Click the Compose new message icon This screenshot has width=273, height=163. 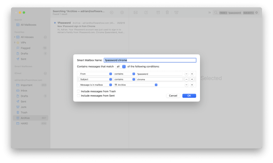coord(146,12)
